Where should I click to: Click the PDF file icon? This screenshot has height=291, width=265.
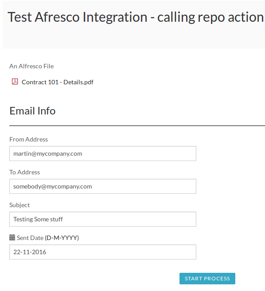(15, 82)
